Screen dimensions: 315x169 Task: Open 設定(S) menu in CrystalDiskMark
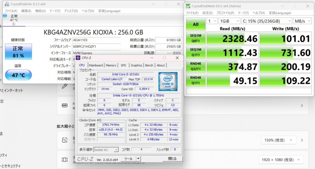(x=208, y=13)
